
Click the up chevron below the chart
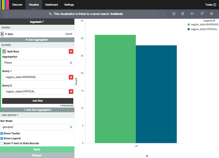point(147,156)
